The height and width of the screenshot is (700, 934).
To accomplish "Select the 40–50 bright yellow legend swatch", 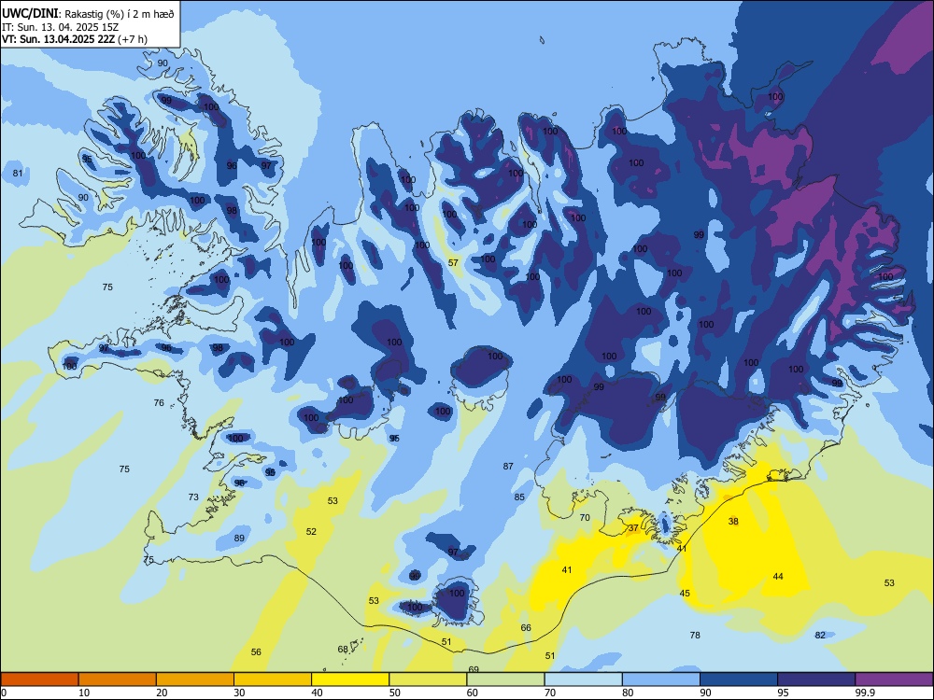I will (350, 679).
